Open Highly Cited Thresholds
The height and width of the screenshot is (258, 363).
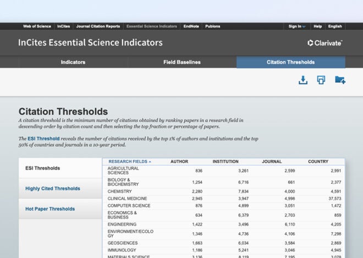coord(60,188)
